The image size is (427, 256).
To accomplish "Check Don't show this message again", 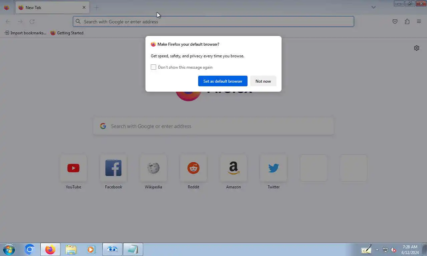I will 153,67.
